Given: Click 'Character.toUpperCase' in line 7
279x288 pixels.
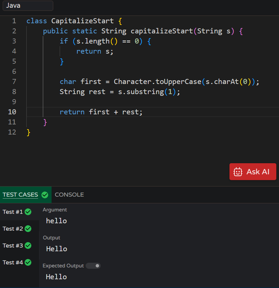Looking at the screenshot, I should 157,82.
